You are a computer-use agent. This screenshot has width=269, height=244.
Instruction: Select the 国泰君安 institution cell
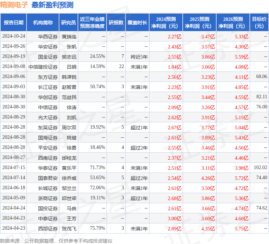pyautogui.click(x=43, y=178)
